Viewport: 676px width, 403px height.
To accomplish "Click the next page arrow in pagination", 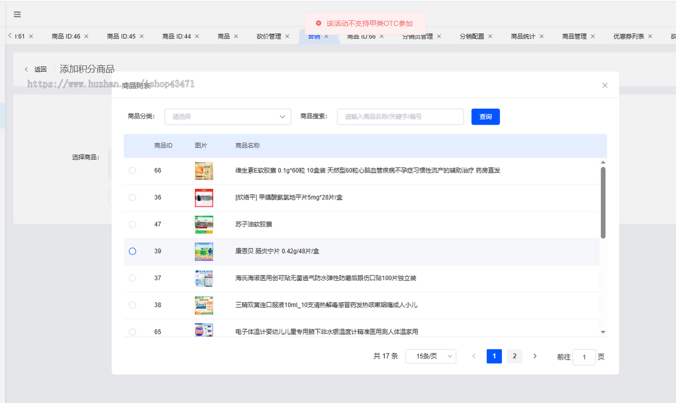I will tap(535, 356).
